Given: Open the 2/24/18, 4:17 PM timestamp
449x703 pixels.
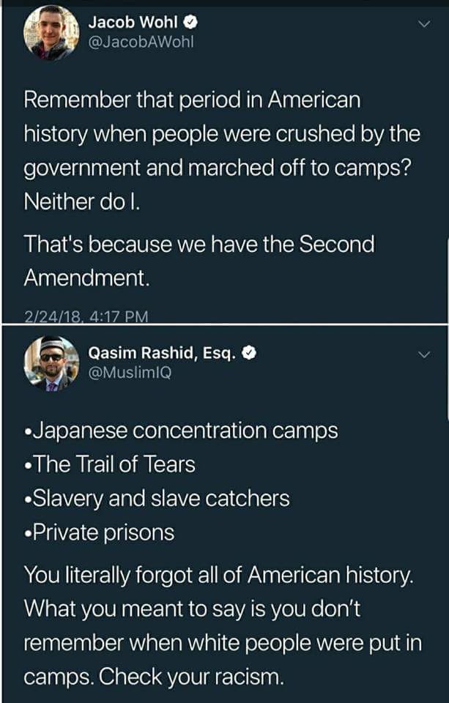Looking at the screenshot, I should 86,316.
